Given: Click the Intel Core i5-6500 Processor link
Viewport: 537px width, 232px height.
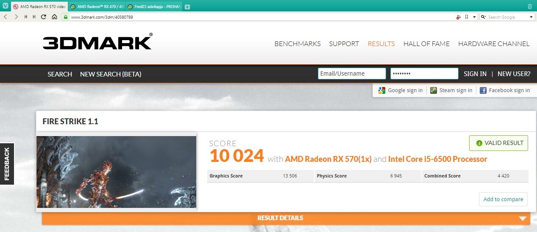Looking at the screenshot, I should (437, 159).
